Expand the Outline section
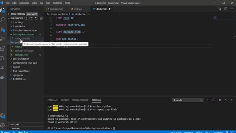The image size is (236, 133). [15, 125]
